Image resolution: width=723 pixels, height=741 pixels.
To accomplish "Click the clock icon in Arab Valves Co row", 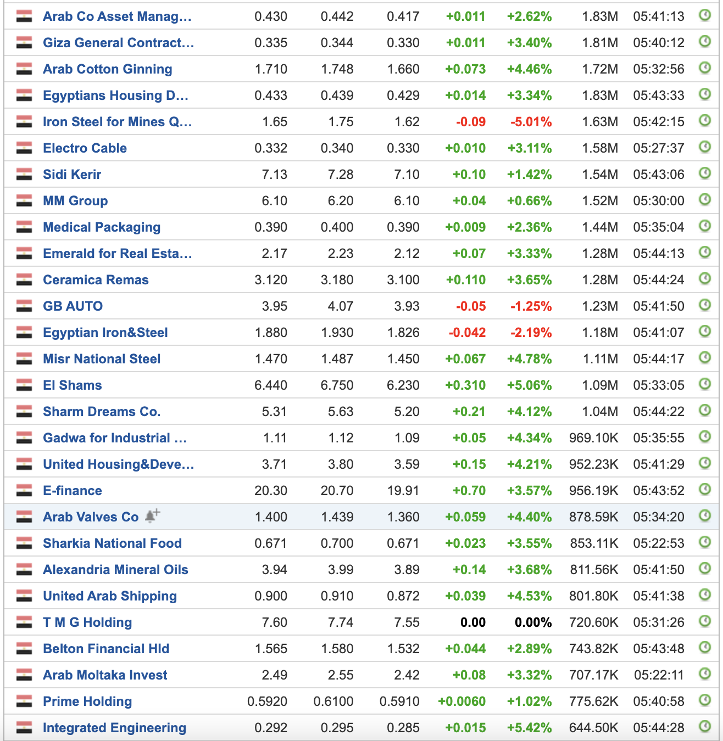I will click(705, 516).
